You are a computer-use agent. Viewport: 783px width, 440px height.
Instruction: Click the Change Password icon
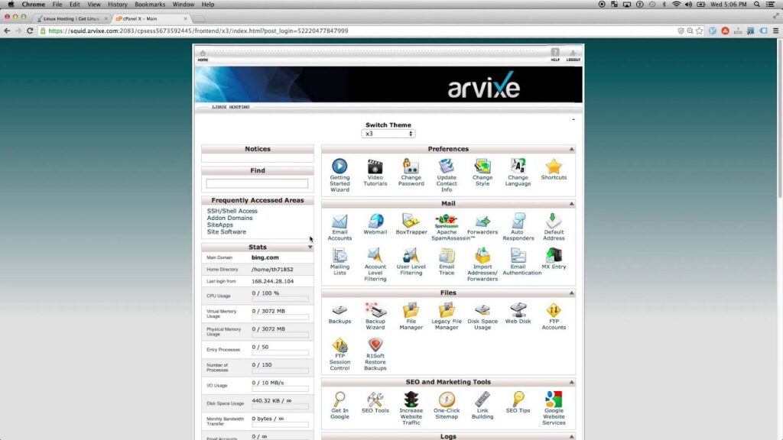click(411, 167)
